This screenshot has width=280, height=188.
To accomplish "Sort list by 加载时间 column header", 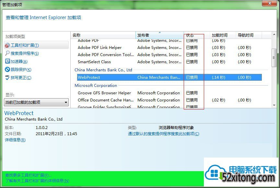I will [x=223, y=35].
